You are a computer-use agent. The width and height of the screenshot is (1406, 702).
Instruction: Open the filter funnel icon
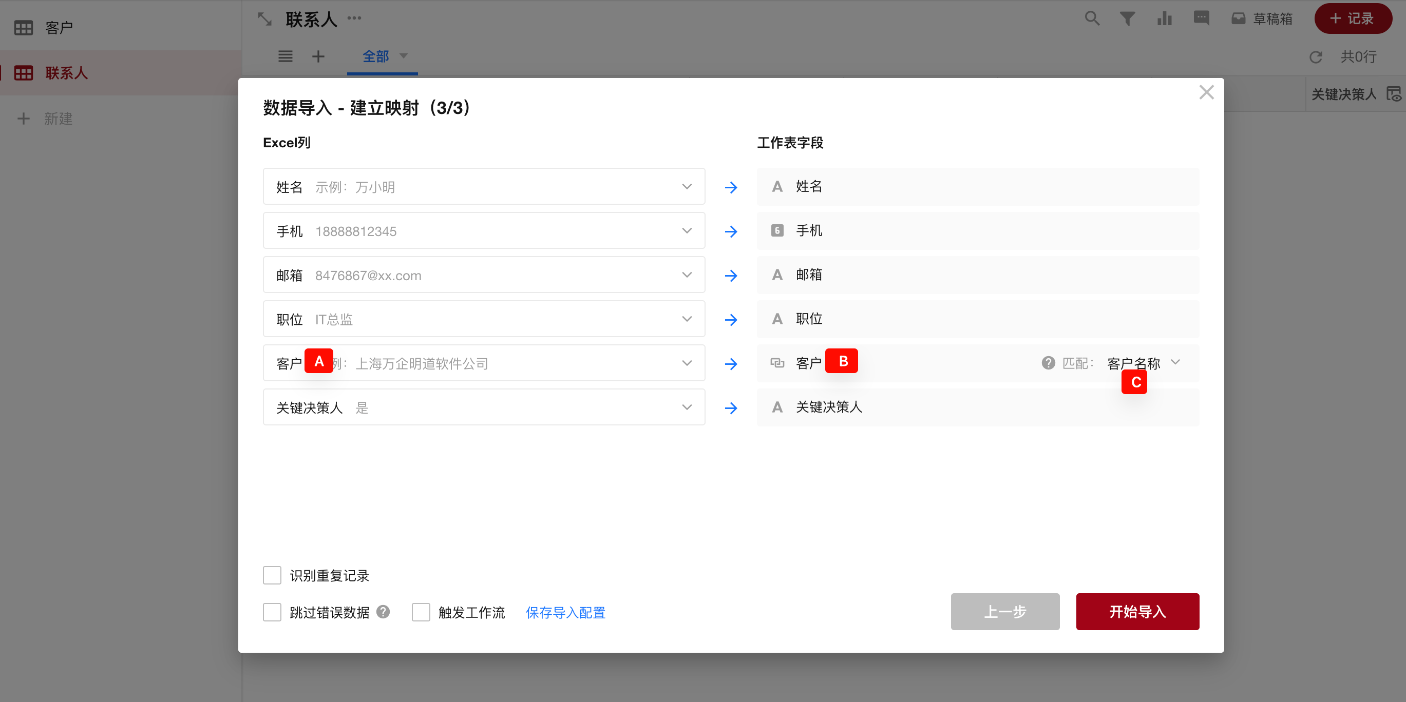click(1127, 18)
